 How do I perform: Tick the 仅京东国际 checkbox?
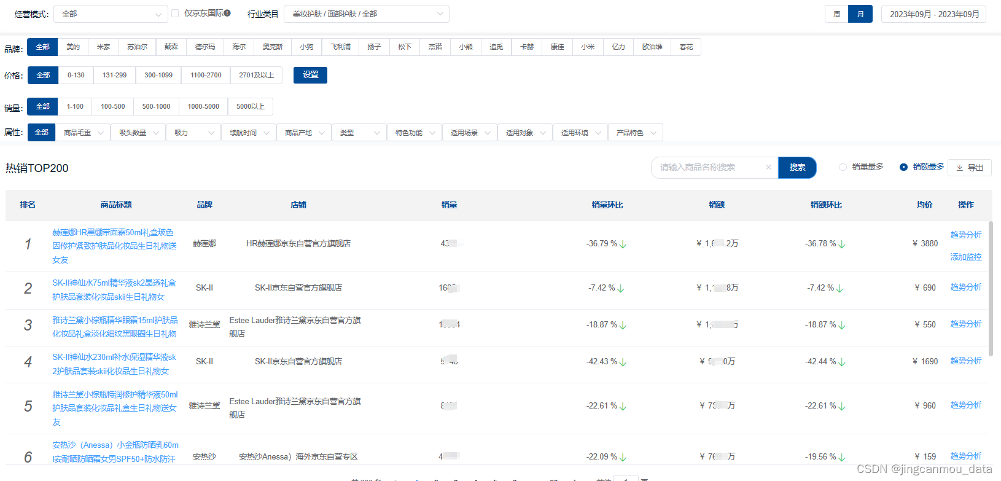(x=175, y=13)
